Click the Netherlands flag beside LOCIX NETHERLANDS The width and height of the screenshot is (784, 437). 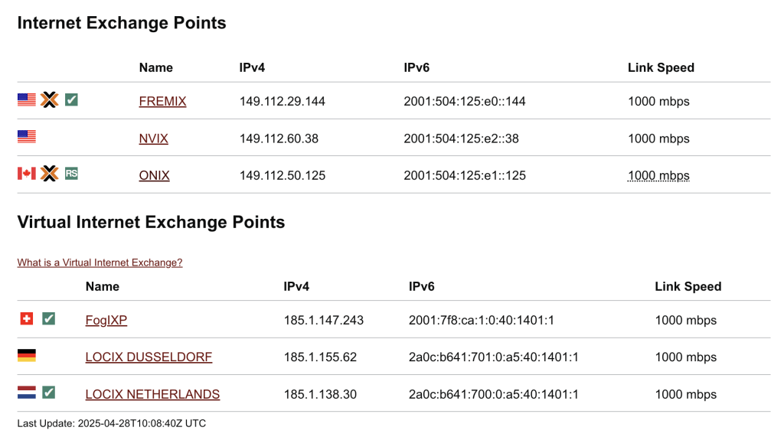pyautogui.click(x=27, y=393)
